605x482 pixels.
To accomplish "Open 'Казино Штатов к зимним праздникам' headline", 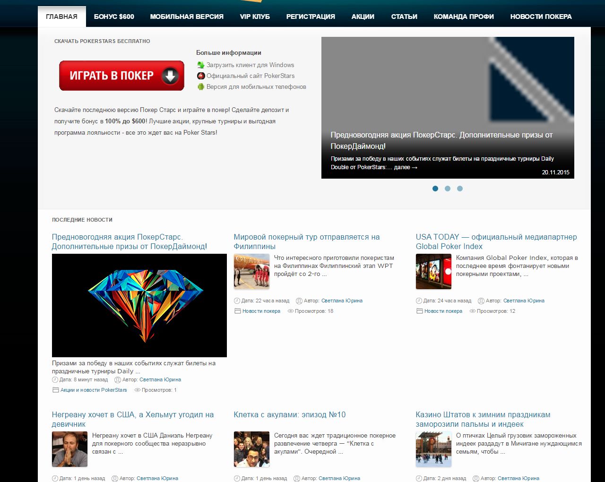I will point(483,419).
